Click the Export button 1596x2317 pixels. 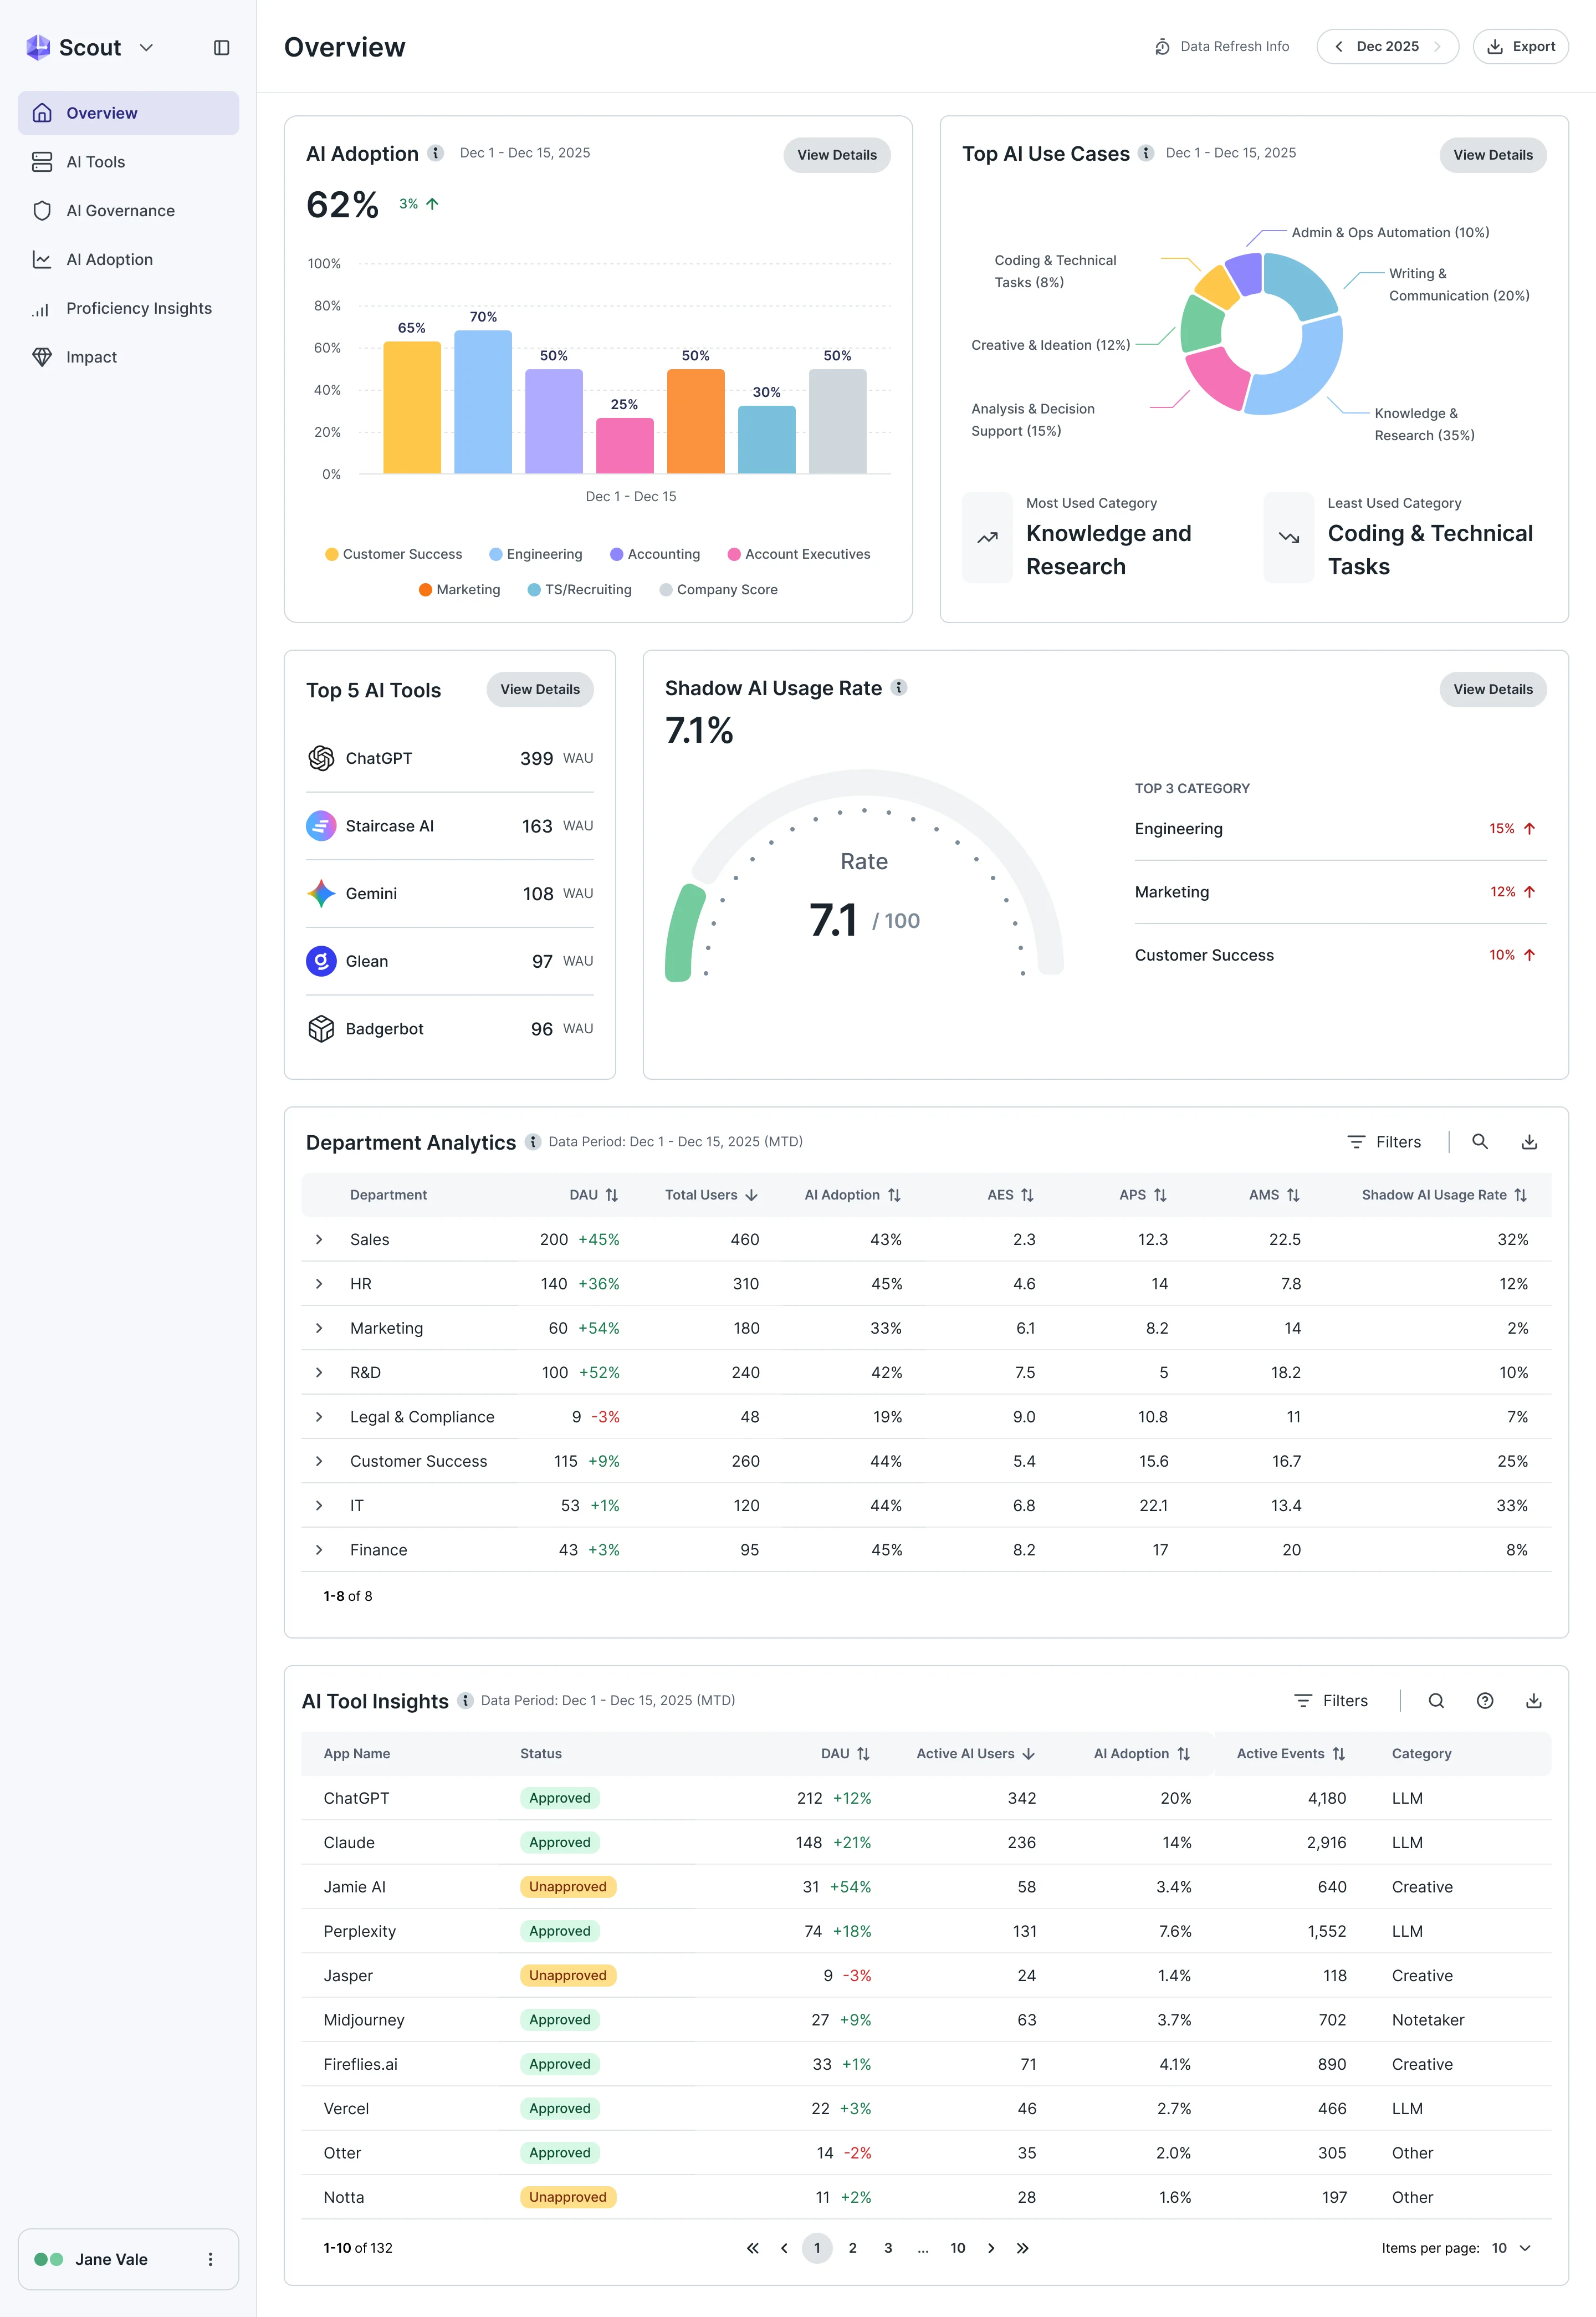click(x=1520, y=47)
